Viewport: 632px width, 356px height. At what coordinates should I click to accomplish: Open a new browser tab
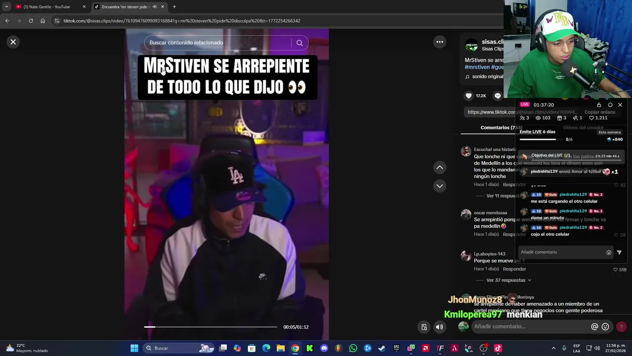174,7
